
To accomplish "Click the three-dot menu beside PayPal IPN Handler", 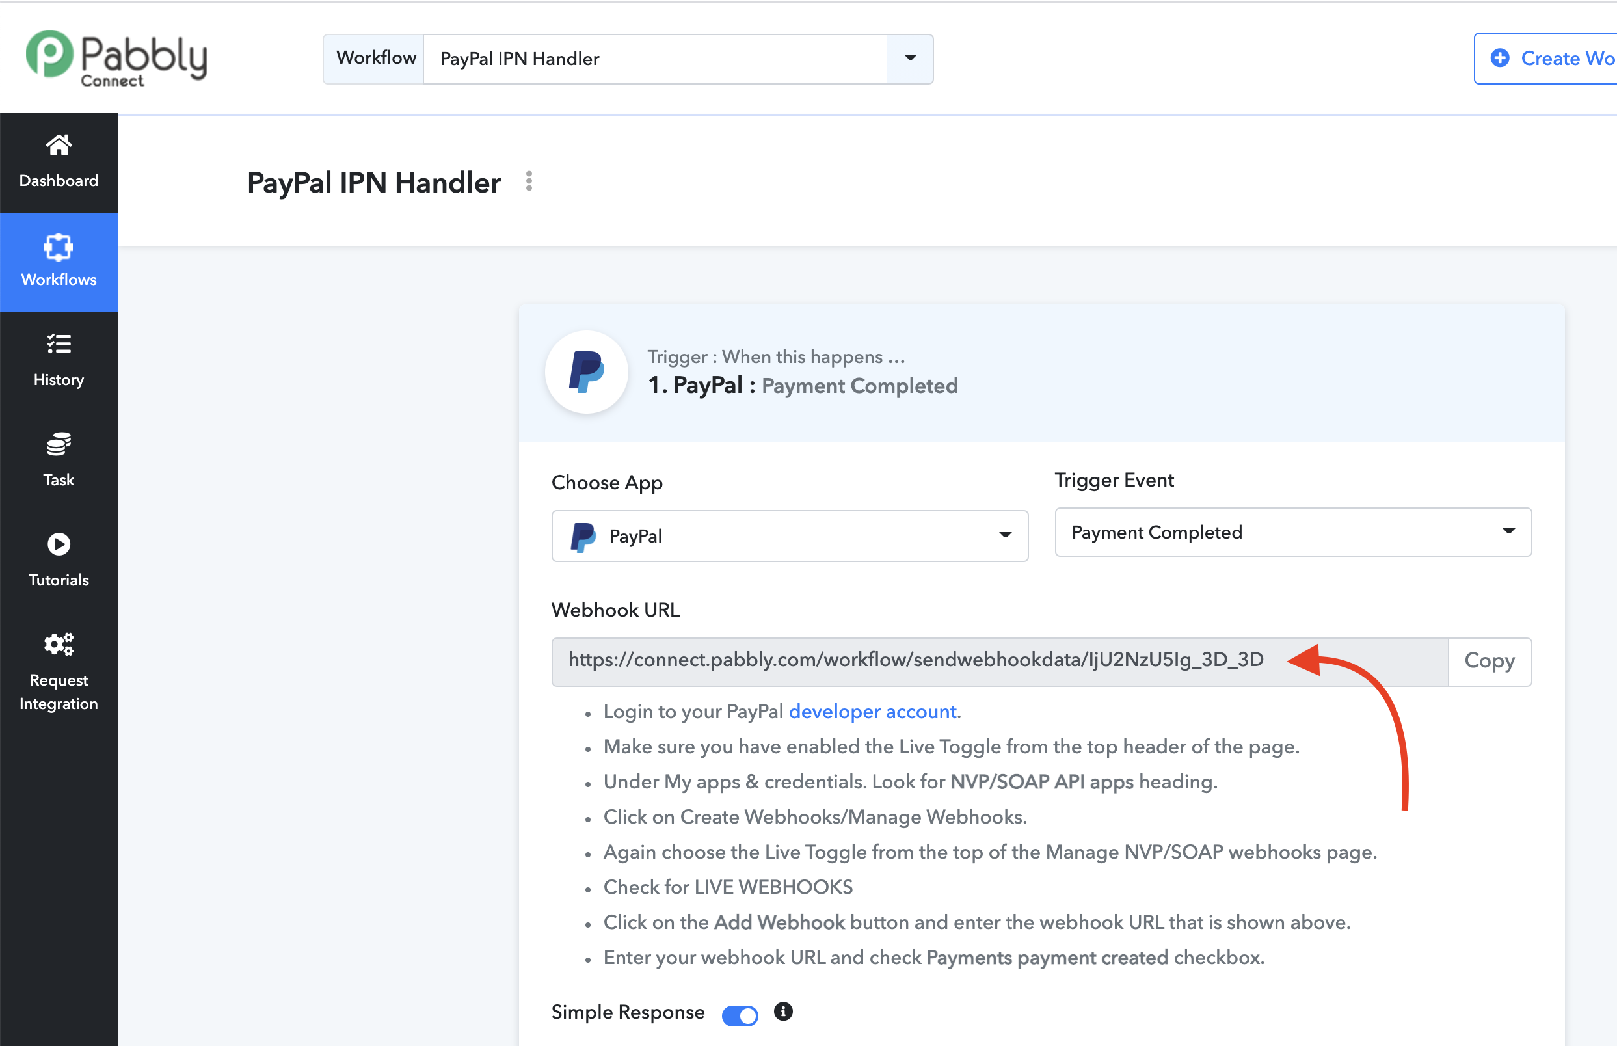I will (x=529, y=181).
